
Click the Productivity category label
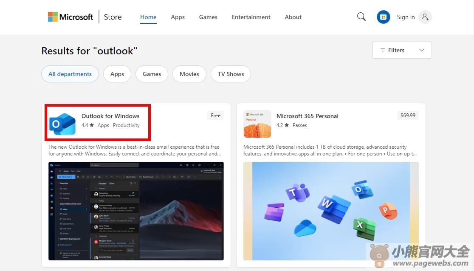[126, 125]
